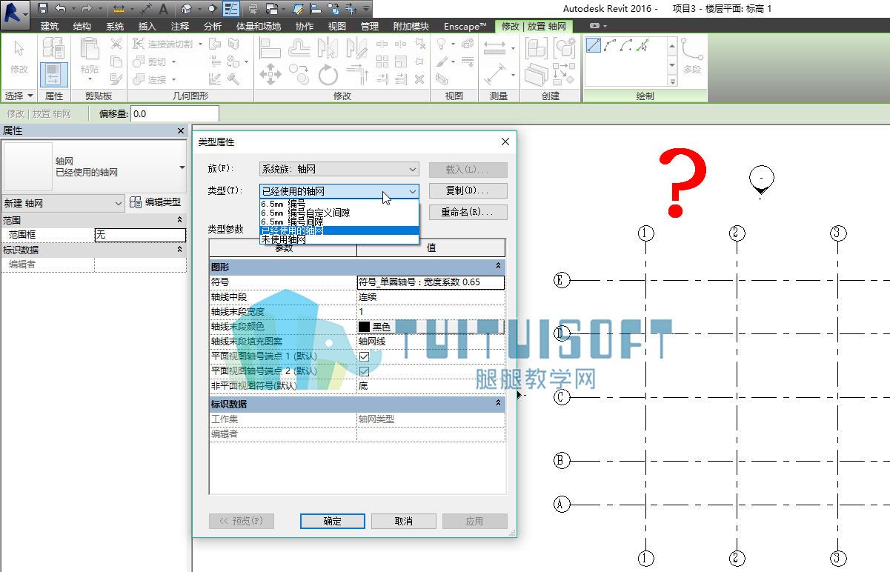Click the Cut scissors icon in clipboard panel

pos(116,44)
